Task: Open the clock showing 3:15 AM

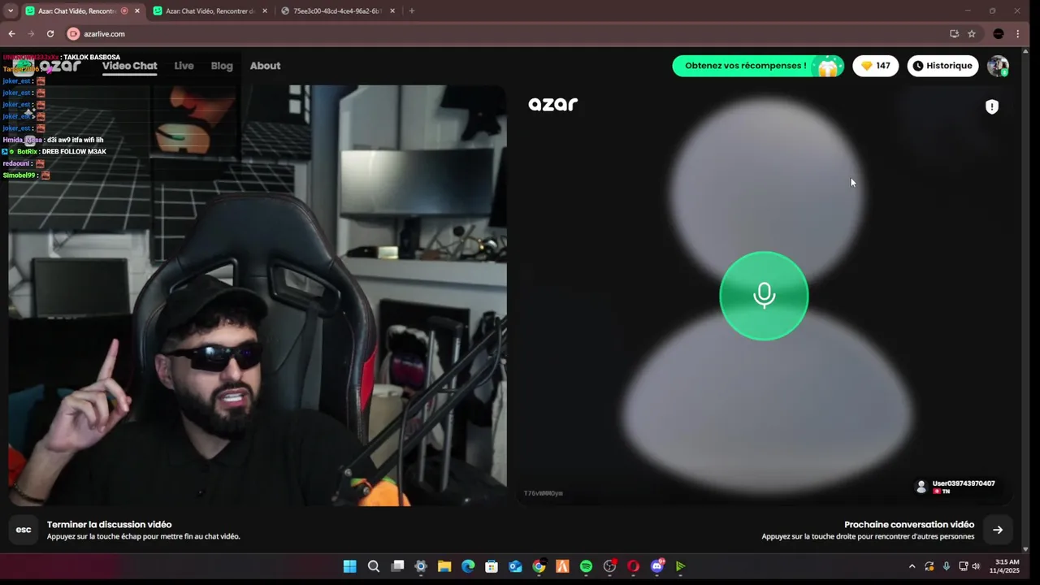Action: click(1005, 566)
